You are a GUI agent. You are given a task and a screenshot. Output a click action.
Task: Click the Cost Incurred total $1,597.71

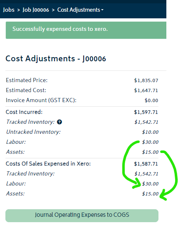[x=146, y=112]
